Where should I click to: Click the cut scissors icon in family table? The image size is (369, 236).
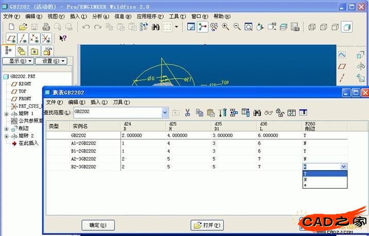pos(187,113)
